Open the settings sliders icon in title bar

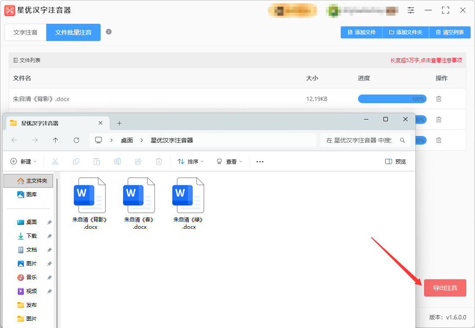tap(411, 10)
